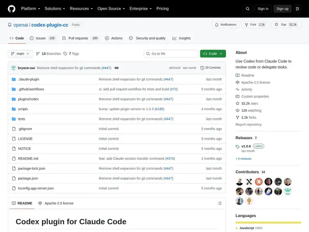Screen dimensions: 309x232
Task: Open the tsconfig.app-server.json file
Action: (36, 188)
